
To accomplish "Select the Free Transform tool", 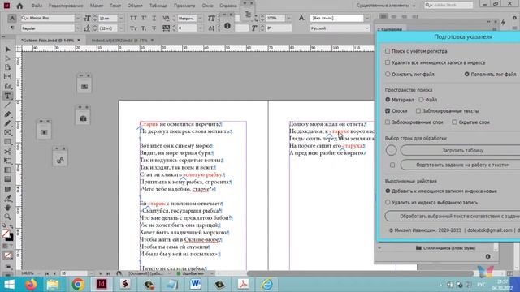I will click(x=7, y=161).
